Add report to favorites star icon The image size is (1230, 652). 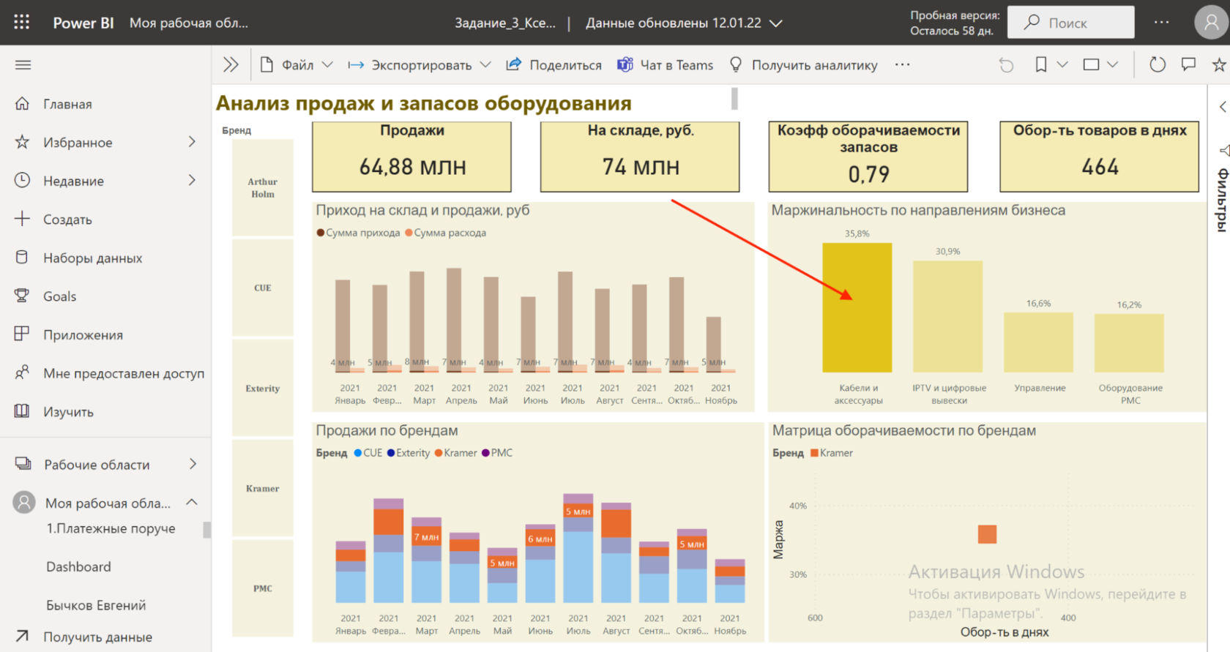pyautogui.click(x=1219, y=65)
